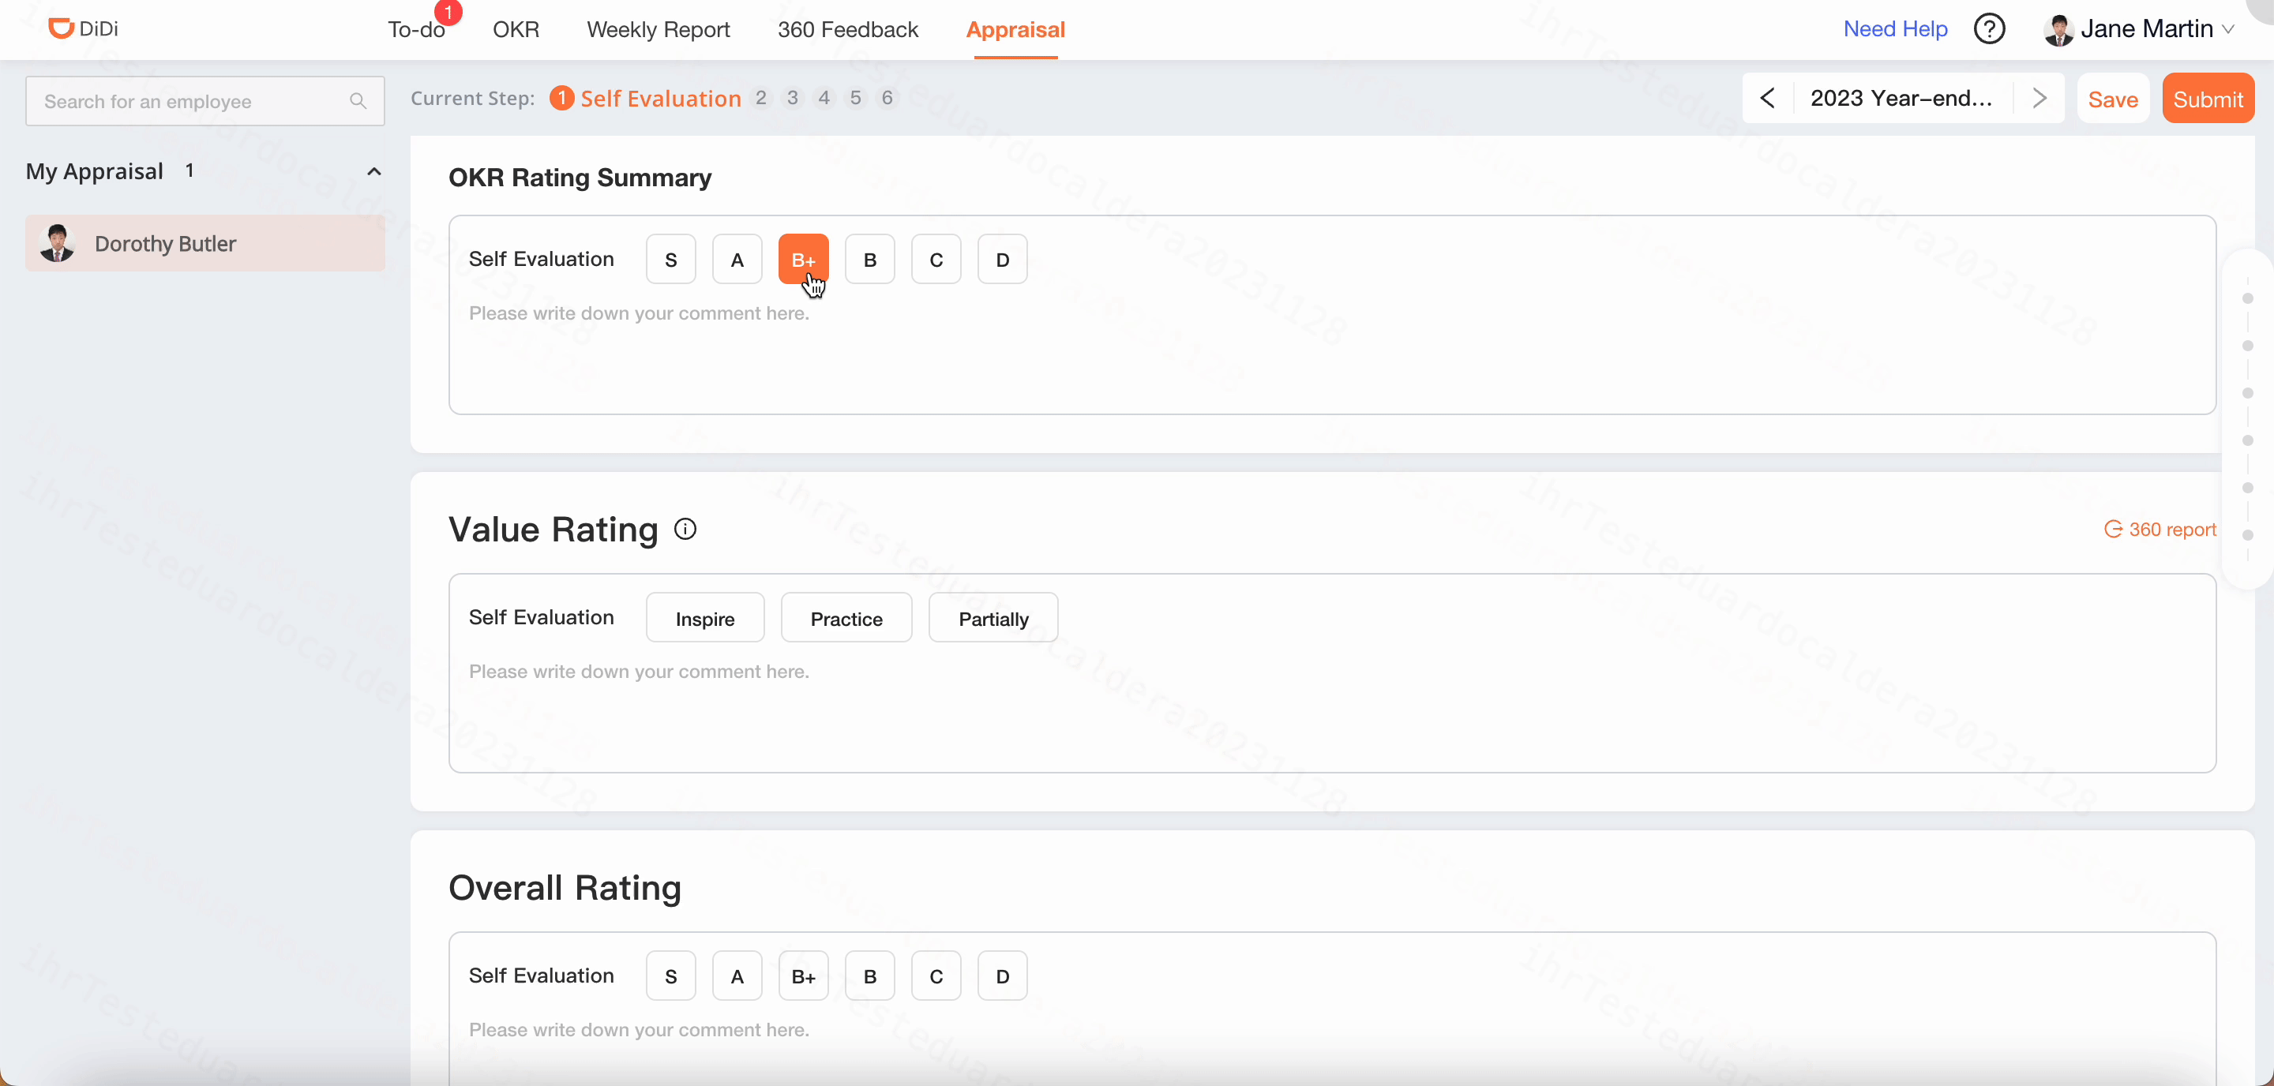Focus the employee search field
The image size is (2274, 1086).
click(x=205, y=102)
